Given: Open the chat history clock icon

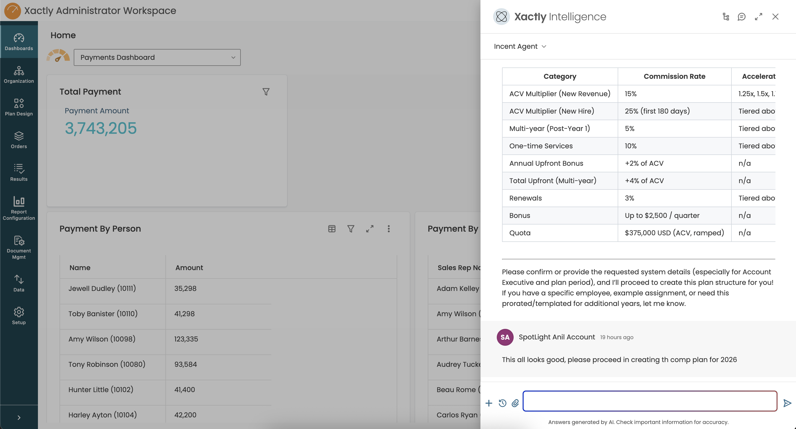Looking at the screenshot, I should [x=502, y=403].
